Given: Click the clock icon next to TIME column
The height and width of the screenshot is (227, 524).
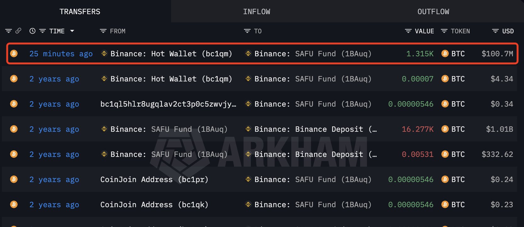Looking at the screenshot, I should (32, 31).
